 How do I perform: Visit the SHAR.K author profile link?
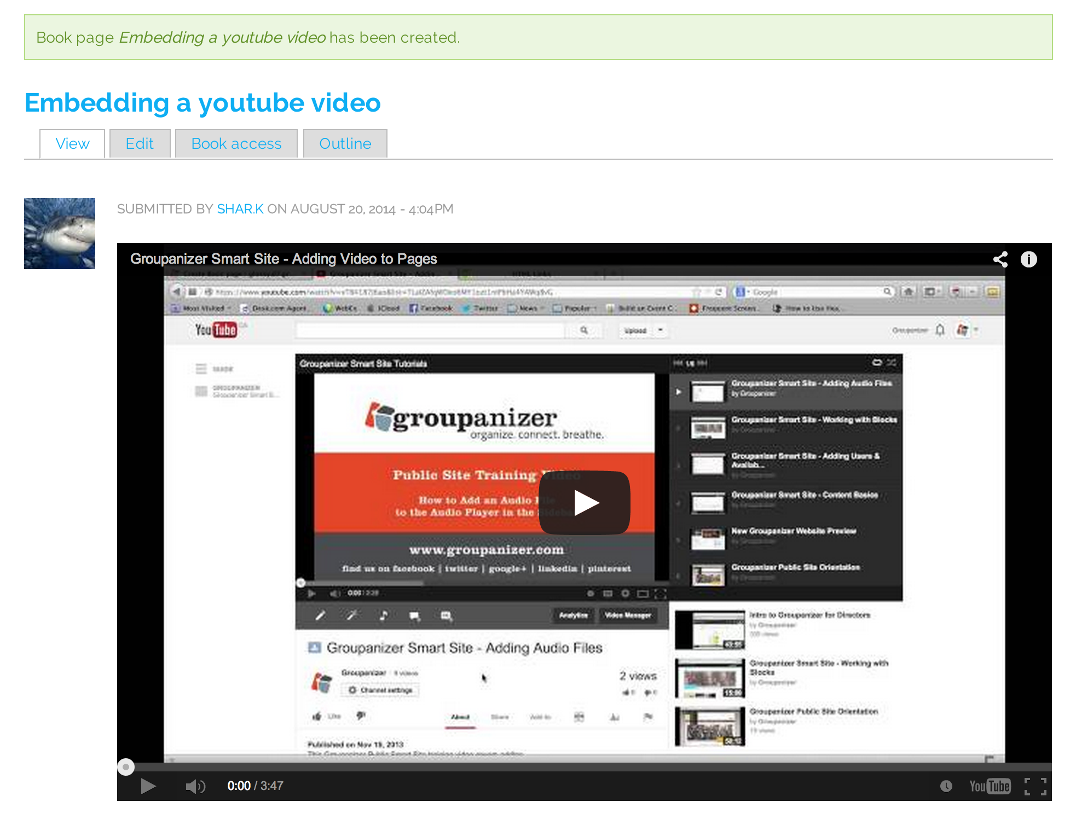[x=240, y=209]
